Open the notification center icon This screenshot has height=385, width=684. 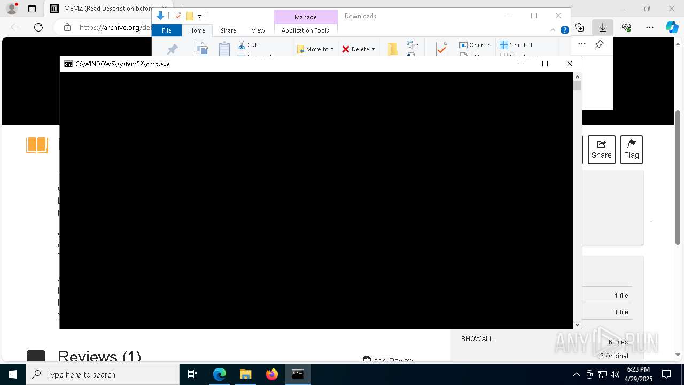point(666,374)
